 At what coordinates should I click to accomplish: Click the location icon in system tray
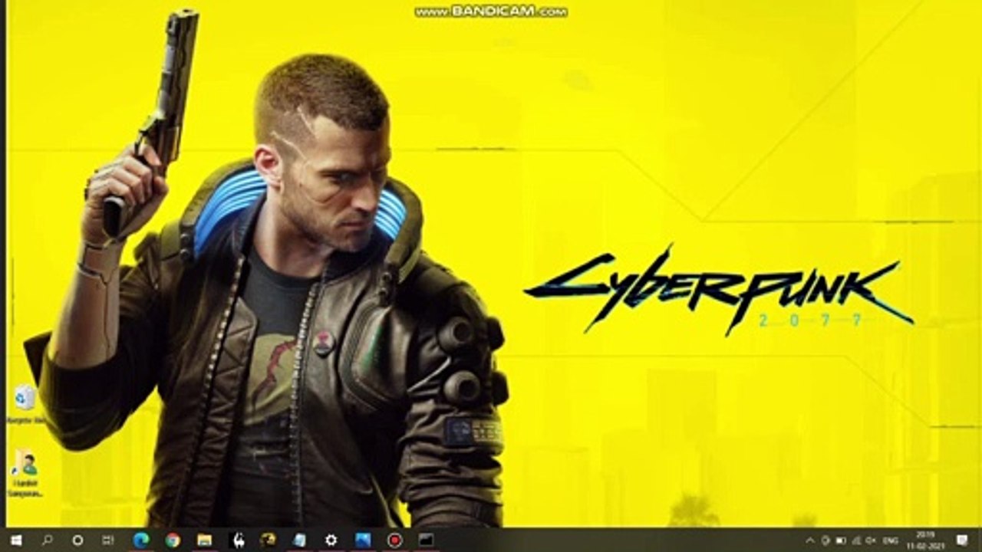(826, 540)
